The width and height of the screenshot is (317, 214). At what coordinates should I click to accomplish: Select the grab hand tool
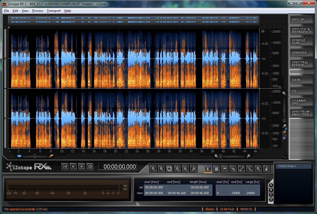266,169
